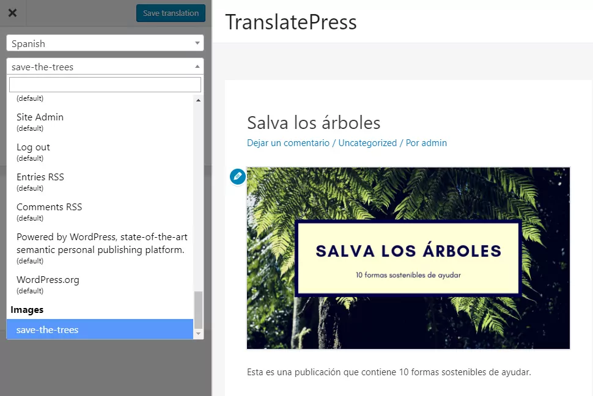The height and width of the screenshot is (396, 593).
Task: Click the dropdown list scrollbar thumb
Action: coord(198,310)
